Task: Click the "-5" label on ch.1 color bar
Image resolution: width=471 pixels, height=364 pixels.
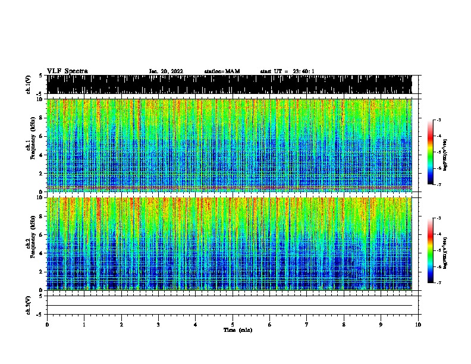Action: 439,152
